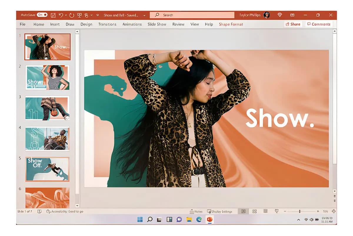Open the Draw tab

70,24
